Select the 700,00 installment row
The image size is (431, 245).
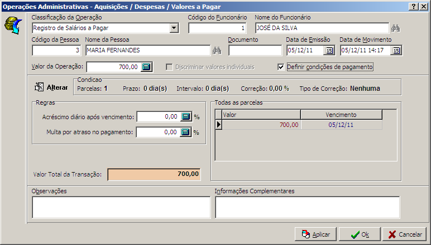point(261,125)
